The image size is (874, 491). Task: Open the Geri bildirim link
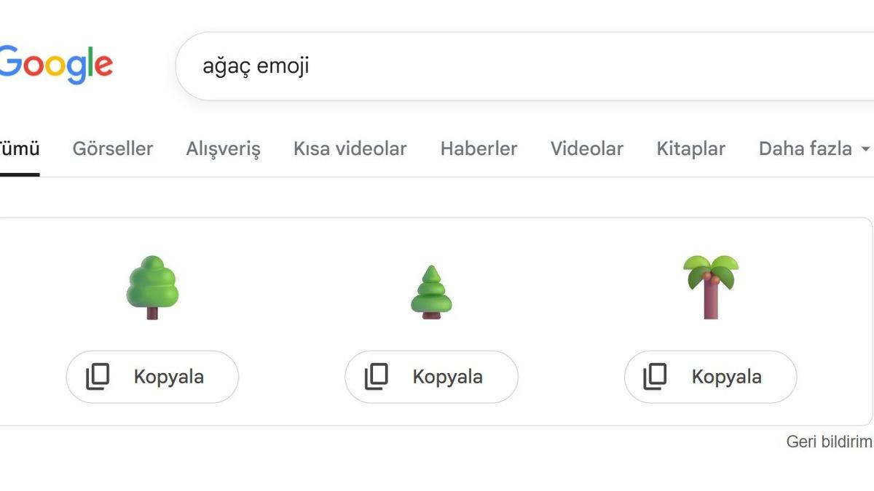pyautogui.click(x=829, y=440)
